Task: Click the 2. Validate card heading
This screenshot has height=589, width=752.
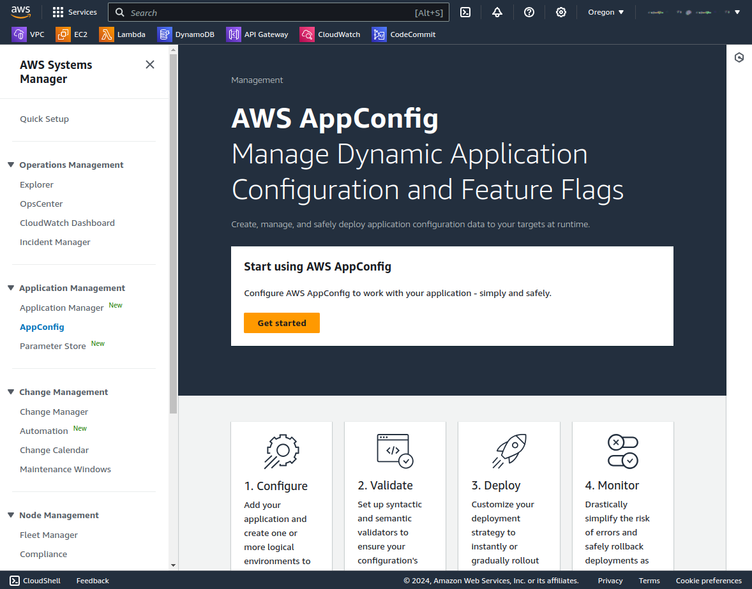Action: tap(385, 485)
